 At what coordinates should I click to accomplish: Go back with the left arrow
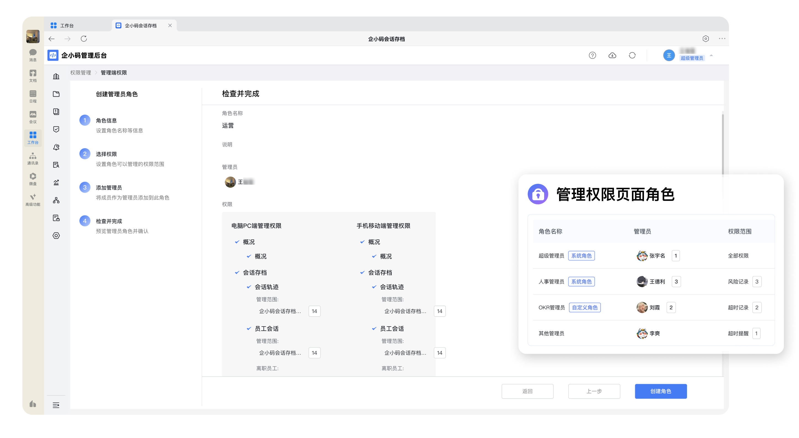[52, 39]
